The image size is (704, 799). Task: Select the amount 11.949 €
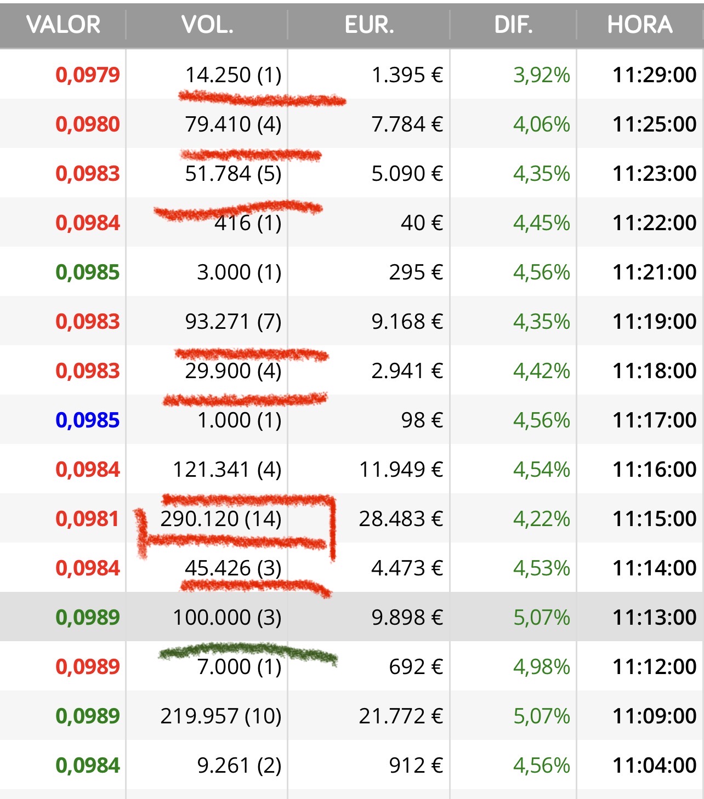pyautogui.click(x=401, y=469)
